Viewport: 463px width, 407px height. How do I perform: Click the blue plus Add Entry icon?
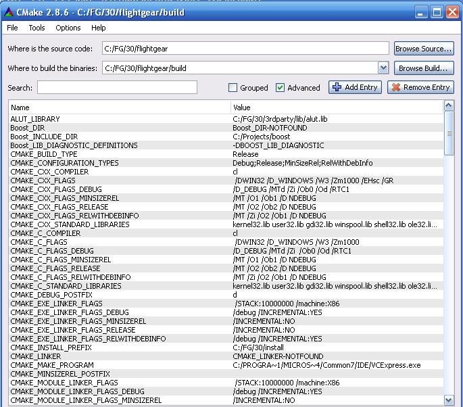pyautogui.click(x=337, y=87)
